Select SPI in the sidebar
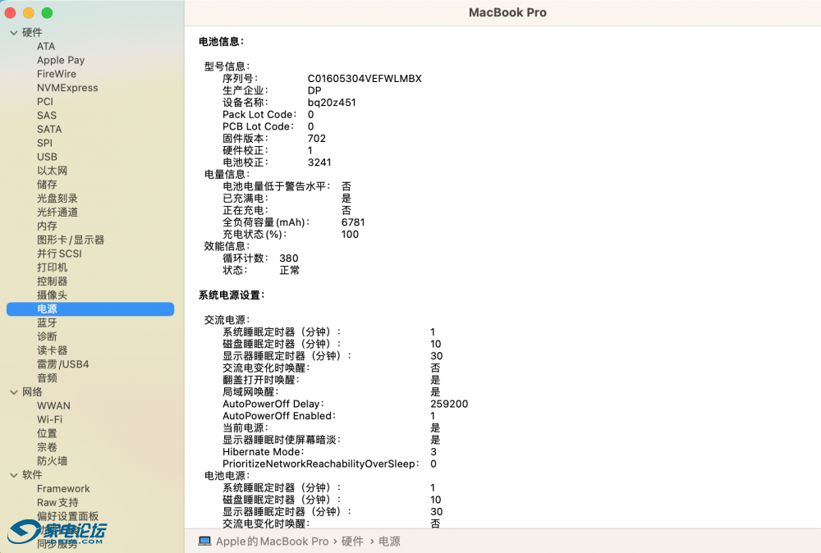Screen dimensions: 821x553 pos(44,143)
